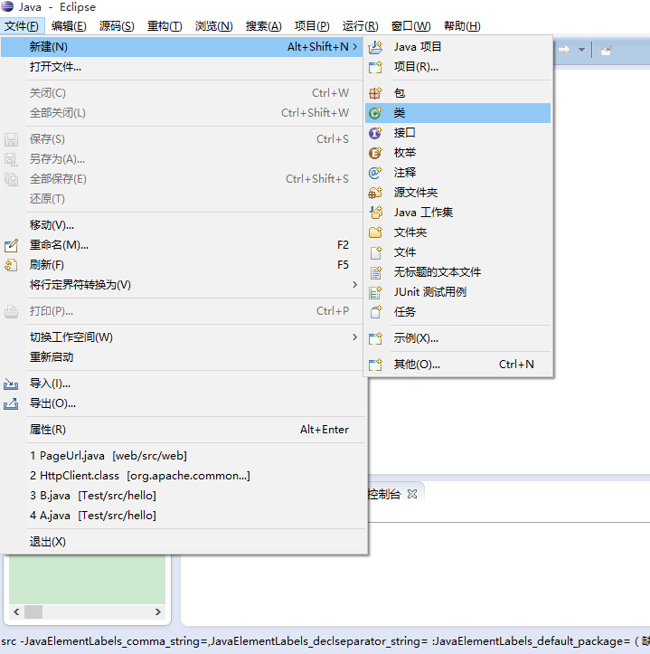Click the Eclipse application logo icon

coord(7,6)
